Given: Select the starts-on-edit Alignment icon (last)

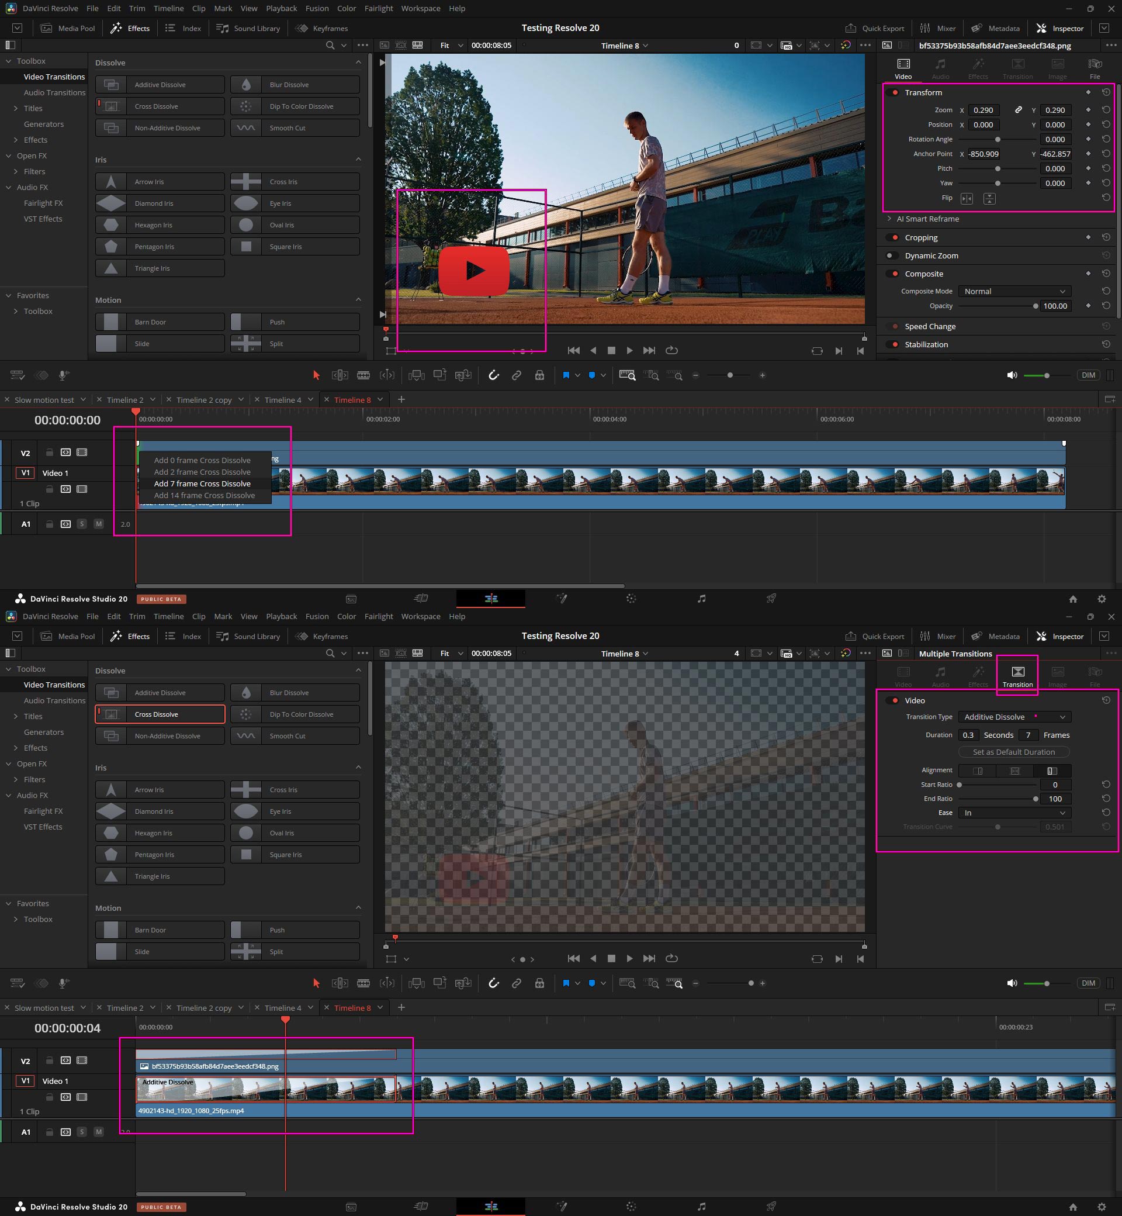Looking at the screenshot, I should point(1052,771).
